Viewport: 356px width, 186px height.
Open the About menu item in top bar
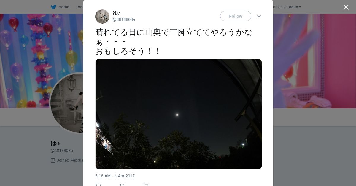[80, 7]
